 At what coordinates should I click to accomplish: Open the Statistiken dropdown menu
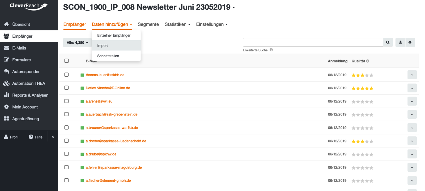coord(177,24)
